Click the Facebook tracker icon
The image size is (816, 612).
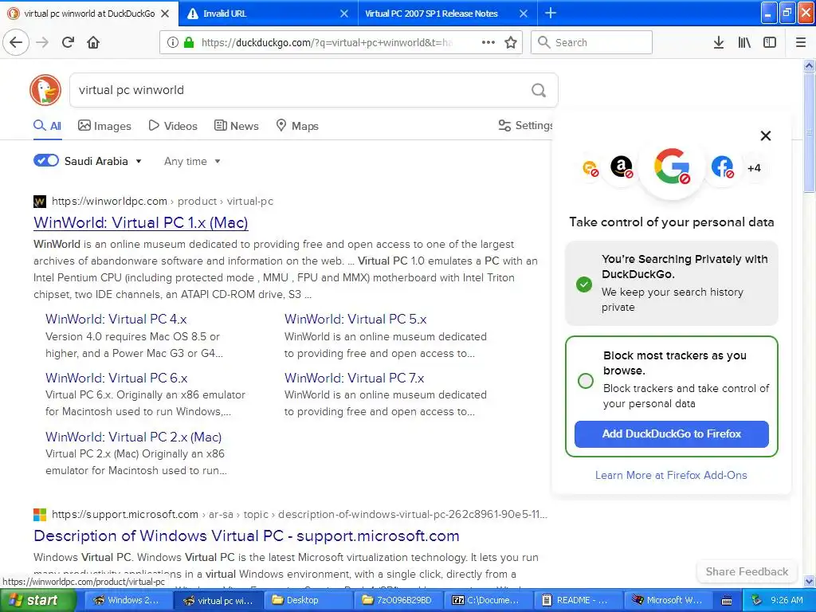(722, 167)
